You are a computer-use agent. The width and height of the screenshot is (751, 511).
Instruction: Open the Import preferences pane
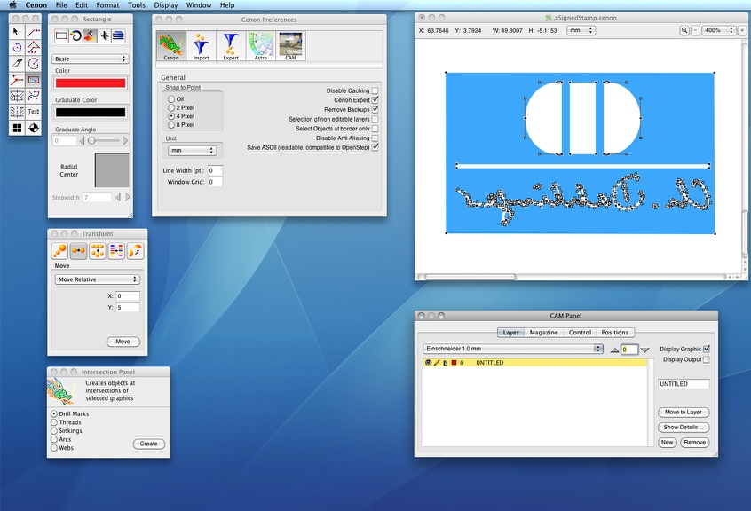coord(201,46)
